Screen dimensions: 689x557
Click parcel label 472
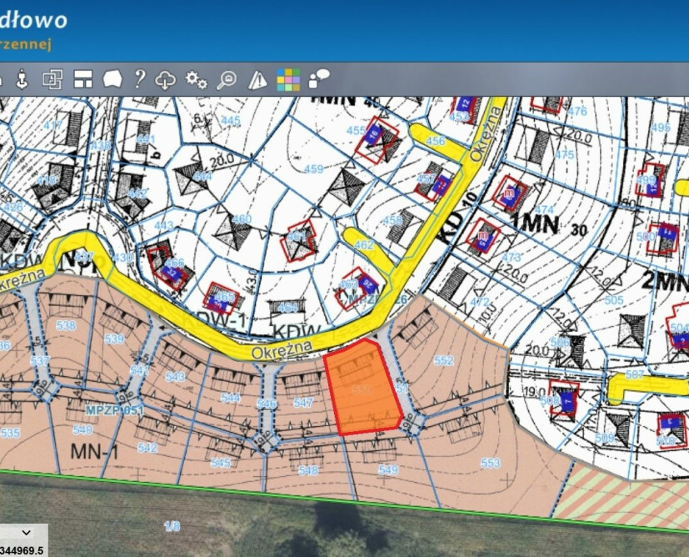click(x=479, y=302)
